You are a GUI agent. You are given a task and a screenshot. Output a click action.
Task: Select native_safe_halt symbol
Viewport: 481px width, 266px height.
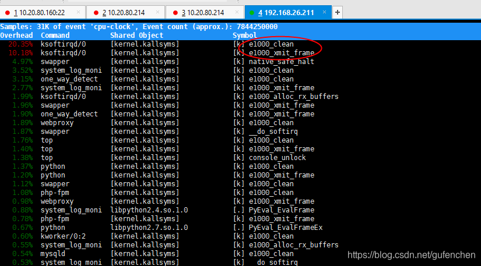[x=282, y=62]
